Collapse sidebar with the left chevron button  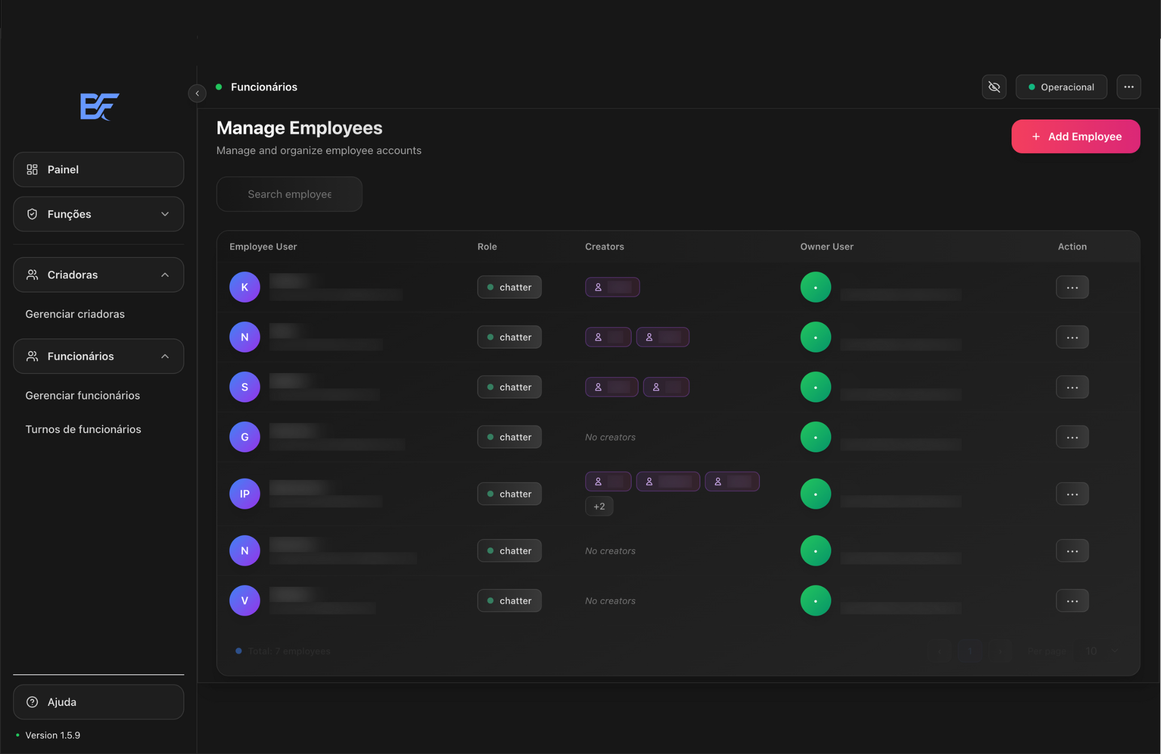click(x=197, y=93)
